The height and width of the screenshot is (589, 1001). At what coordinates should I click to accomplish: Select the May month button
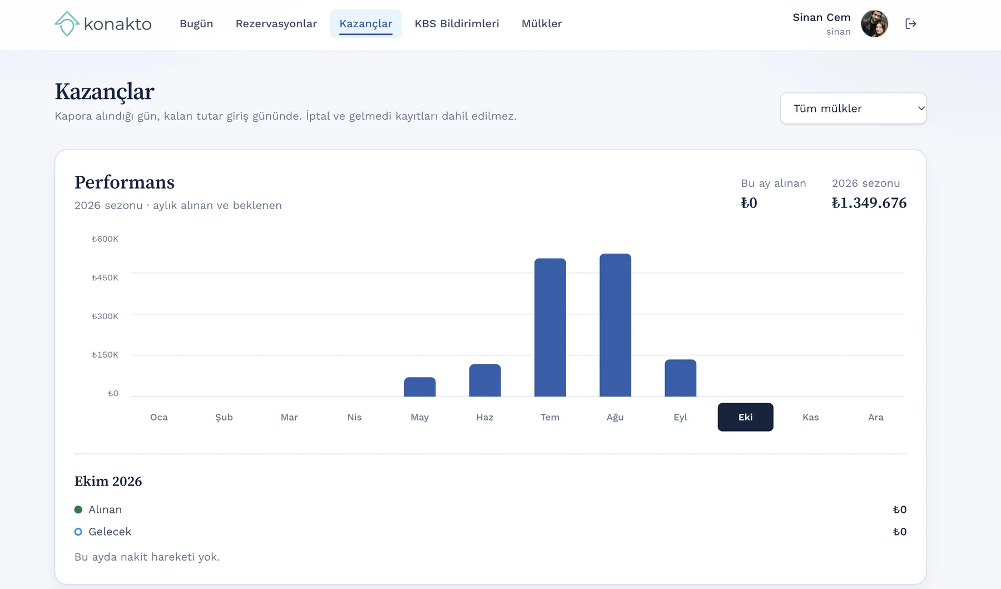(x=420, y=417)
